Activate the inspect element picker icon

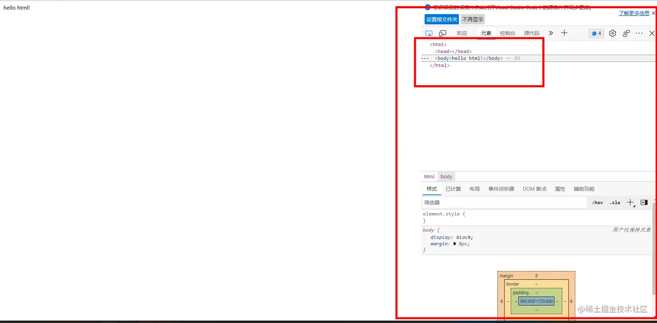[x=429, y=33]
